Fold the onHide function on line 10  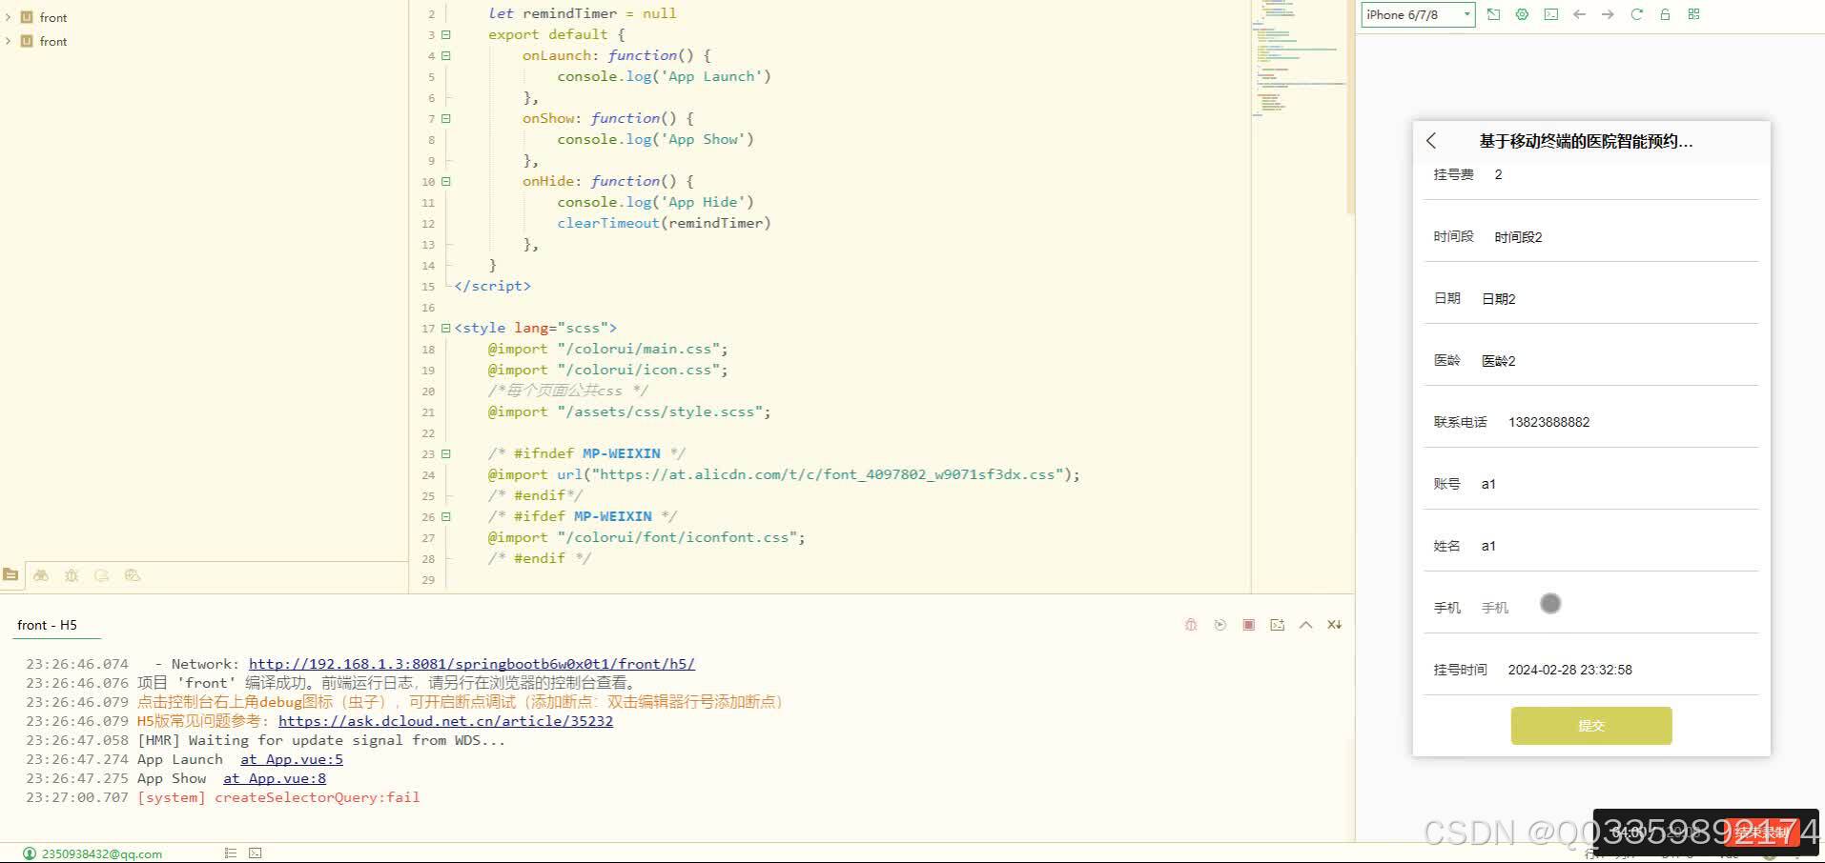445,181
